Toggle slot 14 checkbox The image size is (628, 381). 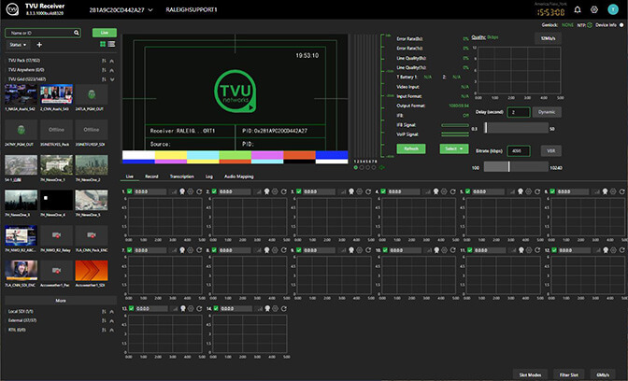point(216,308)
